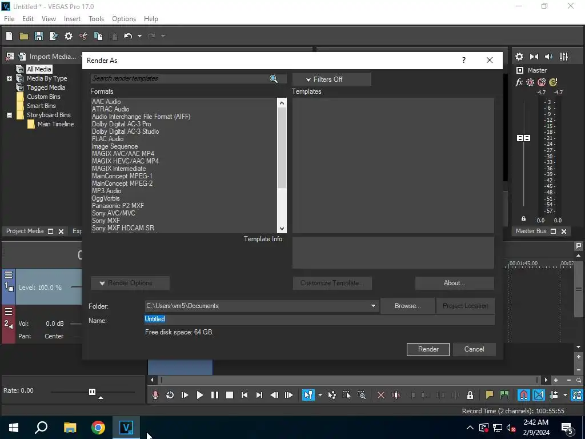Open the Insert menu

[72, 19]
